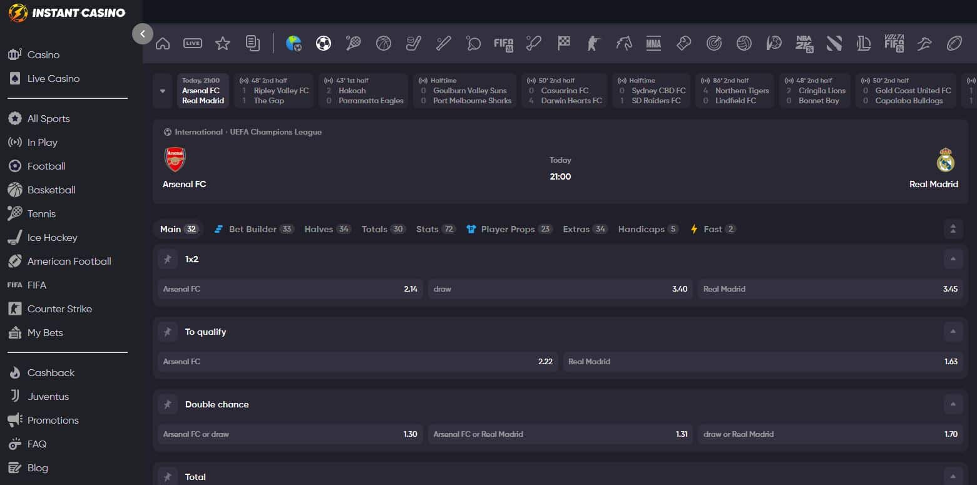This screenshot has height=485, width=977.
Task: Switch to the Halves tab
Action: pyautogui.click(x=327, y=229)
